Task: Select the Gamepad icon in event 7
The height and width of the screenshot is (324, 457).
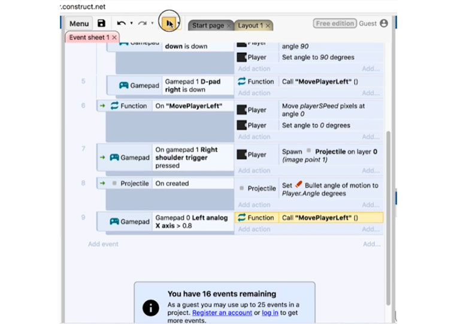Action: [114, 158]
